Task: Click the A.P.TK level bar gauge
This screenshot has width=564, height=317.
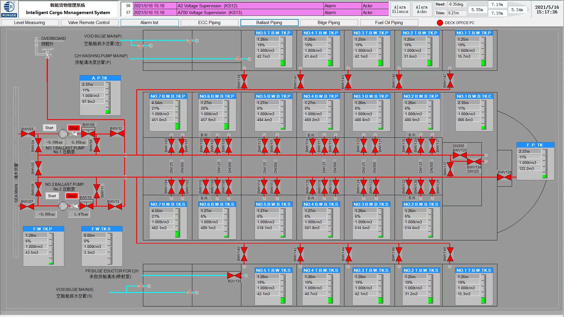Action: pos(108,98)
